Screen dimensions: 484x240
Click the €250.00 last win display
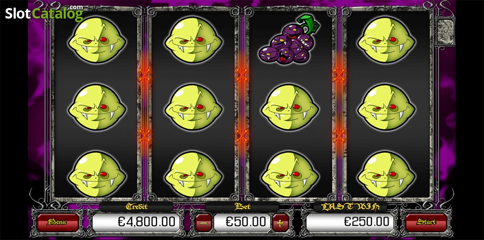pyautogui.click(x=350, y=222)
